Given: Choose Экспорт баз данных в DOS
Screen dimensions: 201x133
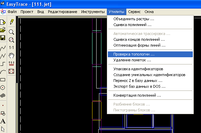Looking at the screenshot, I should click(150, 86).
